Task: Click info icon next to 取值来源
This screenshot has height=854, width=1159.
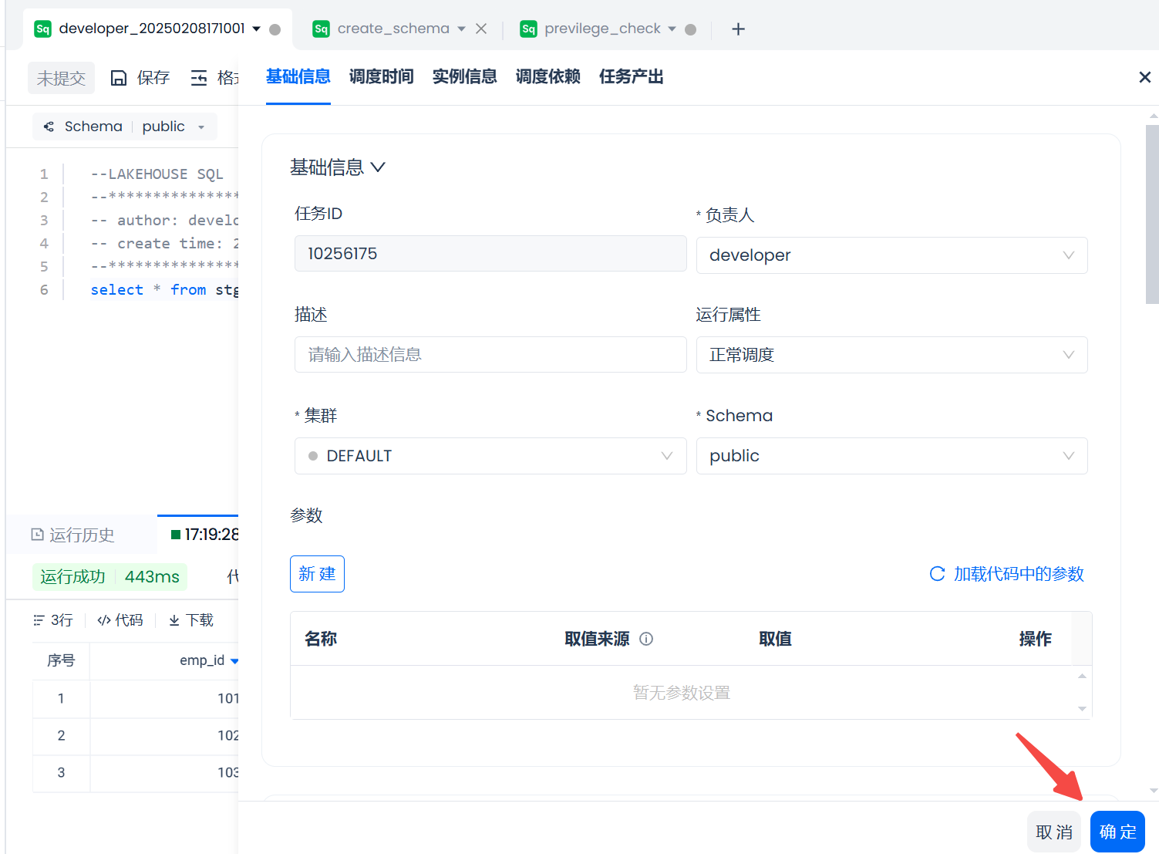Action: click(646, 639)
